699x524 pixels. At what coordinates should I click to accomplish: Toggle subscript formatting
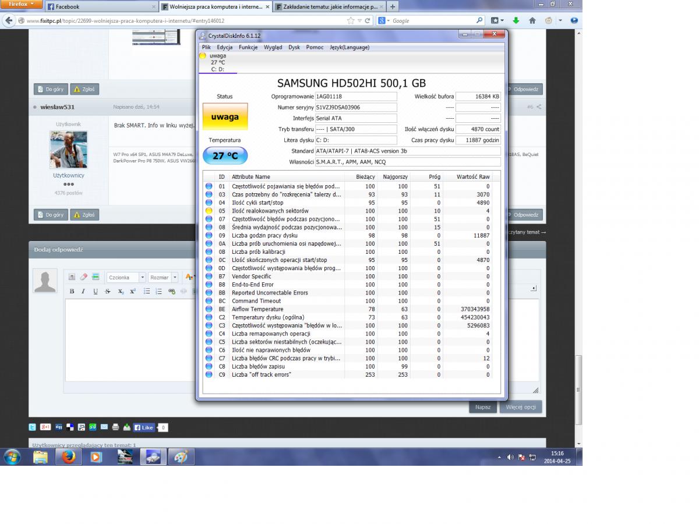pos(121,291)
